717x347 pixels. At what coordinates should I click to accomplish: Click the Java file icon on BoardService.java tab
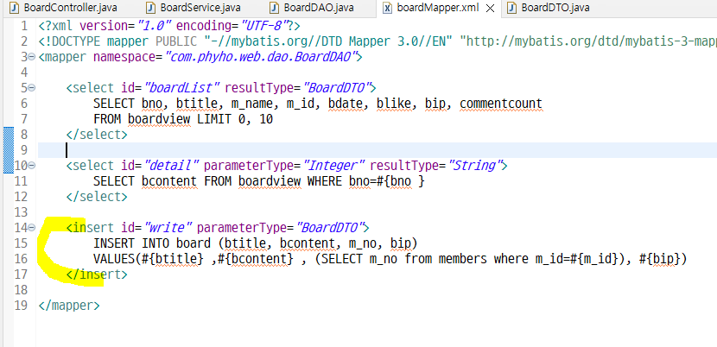[x=152, y=8]
